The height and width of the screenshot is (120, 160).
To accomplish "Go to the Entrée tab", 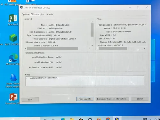I will (x=50, y=14).
